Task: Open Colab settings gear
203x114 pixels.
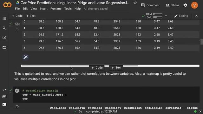Action: (x=185, y=5)
